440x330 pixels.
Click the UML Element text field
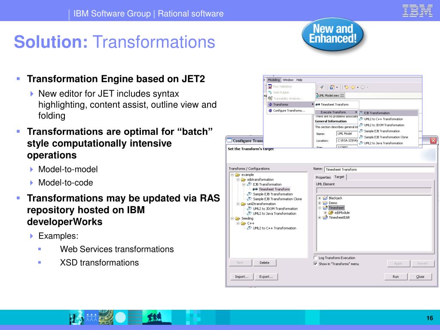pyautogui.click(x=374, y=190)
